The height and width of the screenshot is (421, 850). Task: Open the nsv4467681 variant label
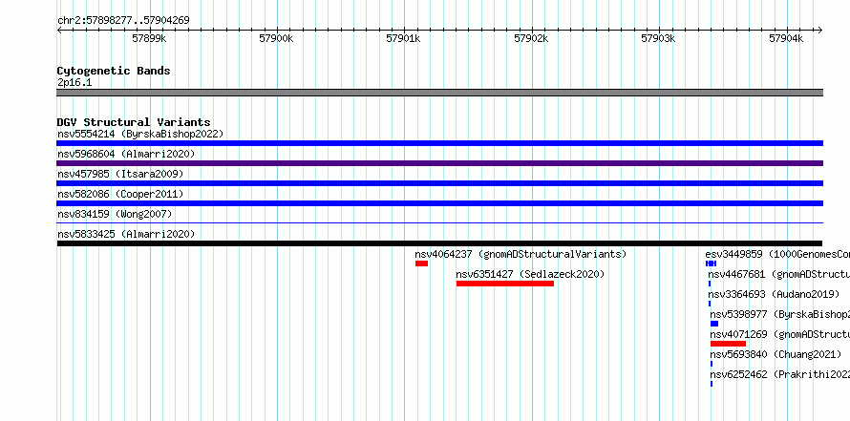[779, 274]
